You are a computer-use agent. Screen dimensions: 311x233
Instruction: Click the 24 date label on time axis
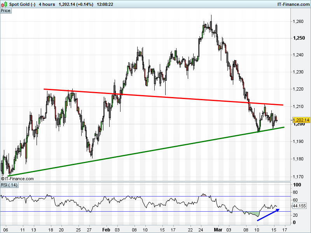coord(201,230)
